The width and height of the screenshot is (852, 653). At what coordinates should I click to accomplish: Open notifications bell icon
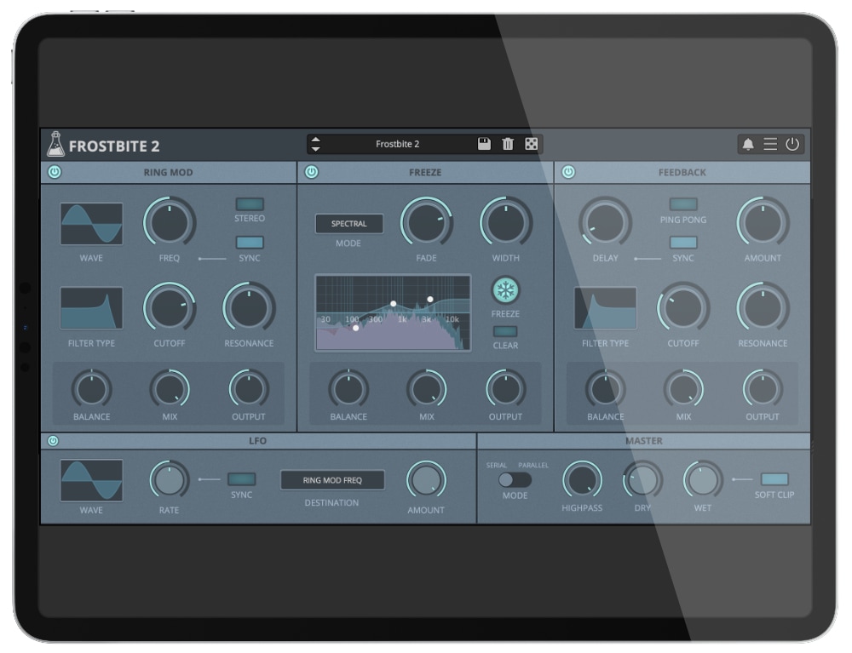(748, 145)
